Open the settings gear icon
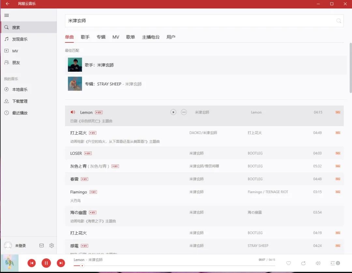This screenshot has height=273, width=352. coord(51,245)
